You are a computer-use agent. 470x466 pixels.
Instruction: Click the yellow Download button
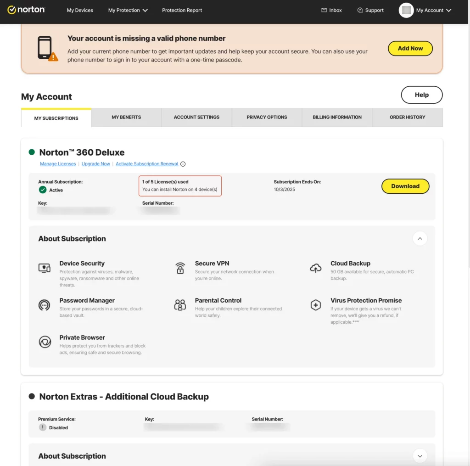click(x=405, y=186)
